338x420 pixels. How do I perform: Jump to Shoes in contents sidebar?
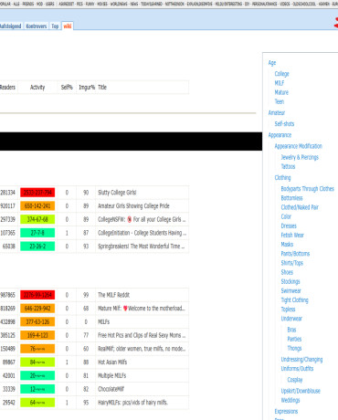pos(287,272)
